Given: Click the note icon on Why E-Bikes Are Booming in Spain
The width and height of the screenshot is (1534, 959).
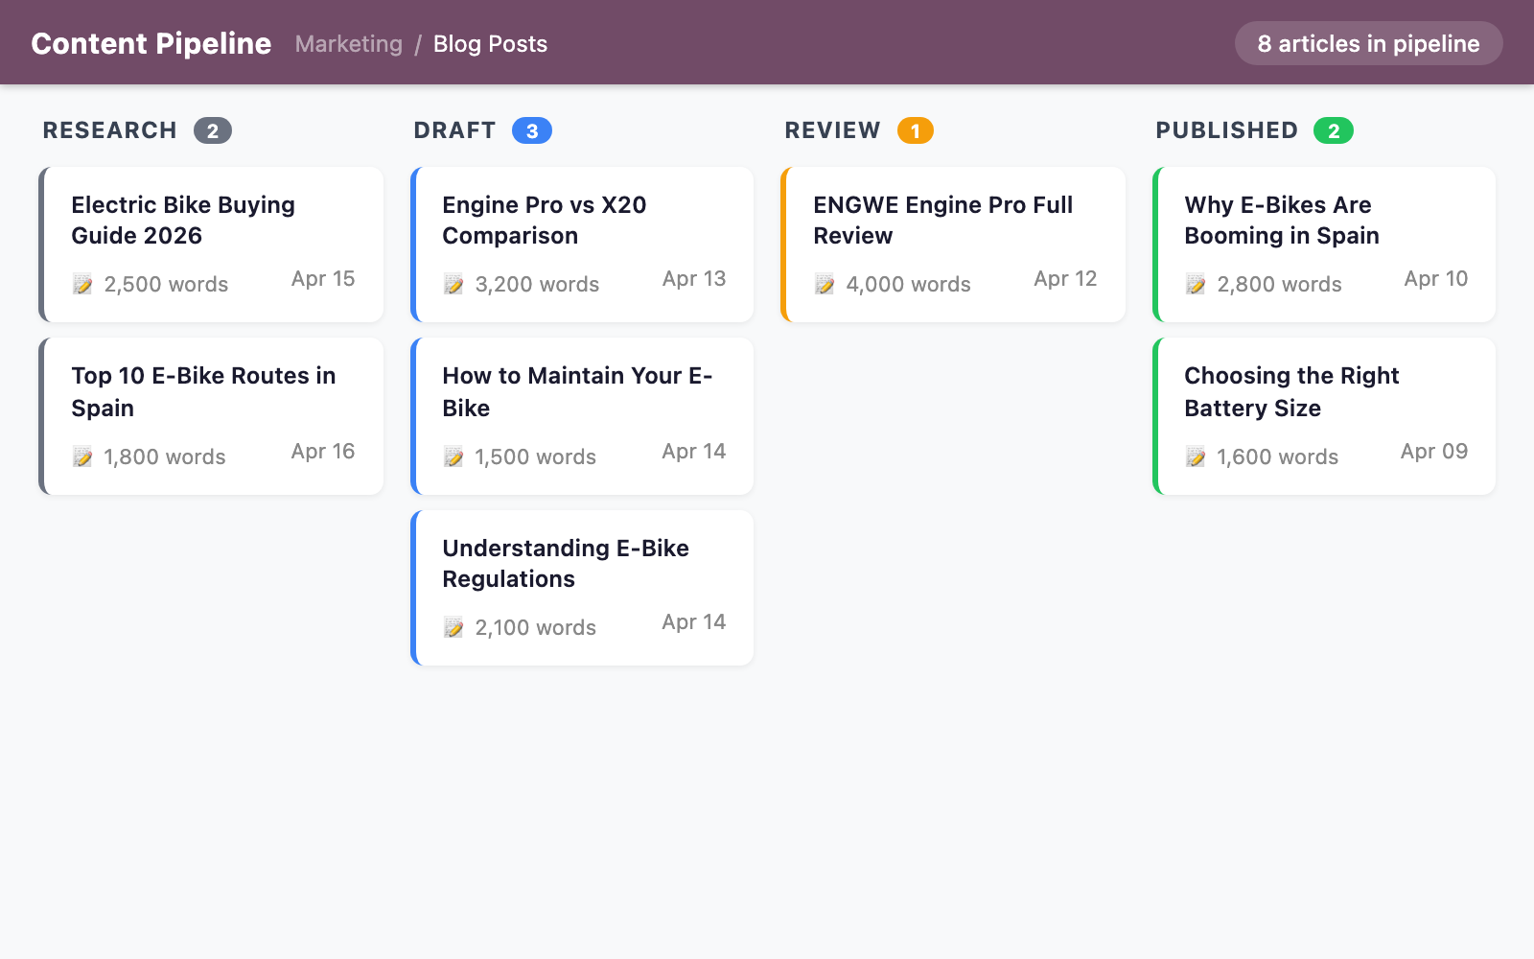Looking at the screenshot, I should (1196, 284).
